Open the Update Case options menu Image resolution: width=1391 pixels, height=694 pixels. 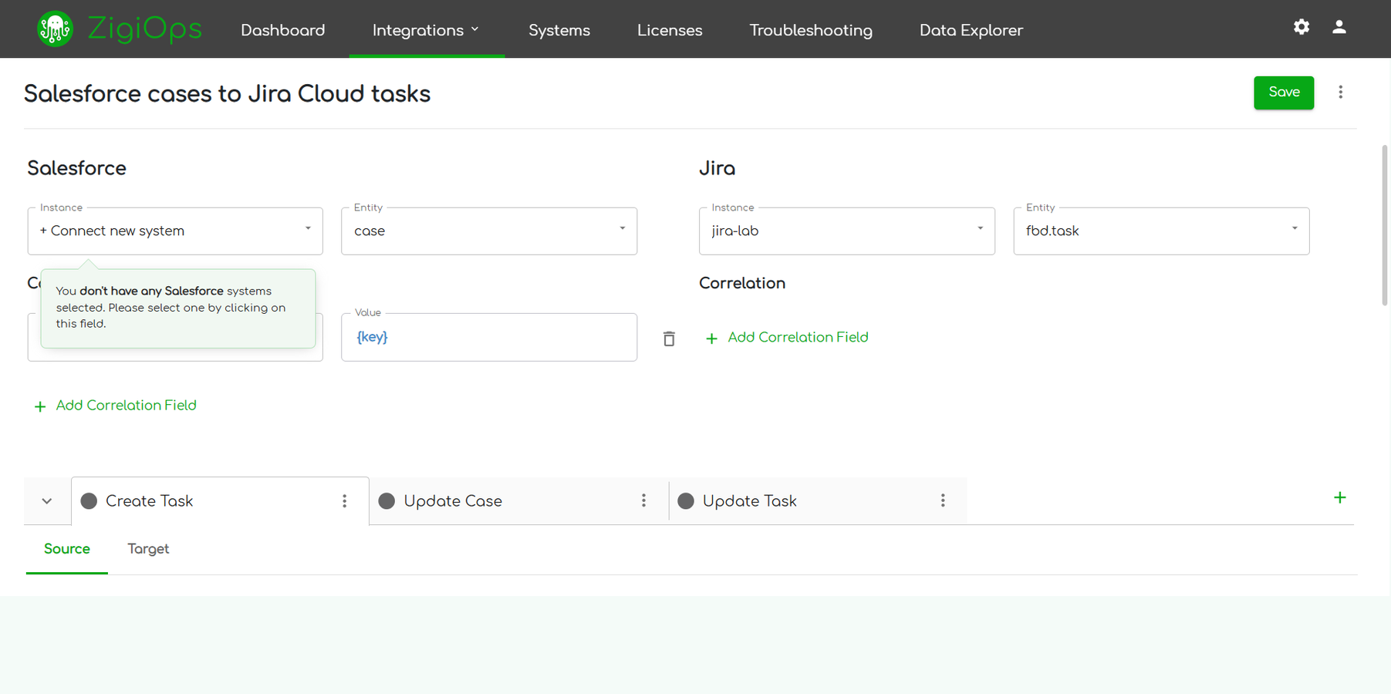[643, 501]
